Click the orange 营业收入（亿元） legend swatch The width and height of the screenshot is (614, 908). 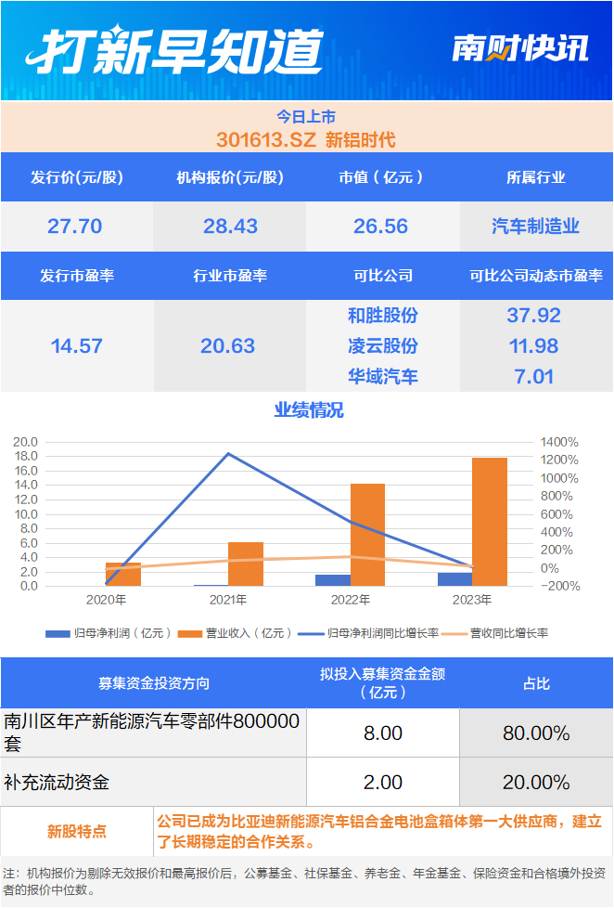[x=190, y=633]
